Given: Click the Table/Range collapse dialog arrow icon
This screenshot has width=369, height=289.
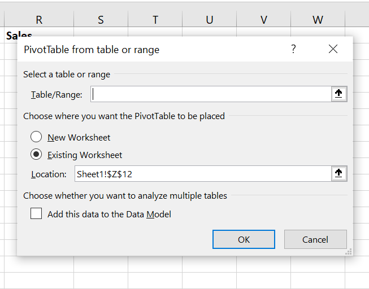Looking at the screenshot, I should click(x=338, y=94).
